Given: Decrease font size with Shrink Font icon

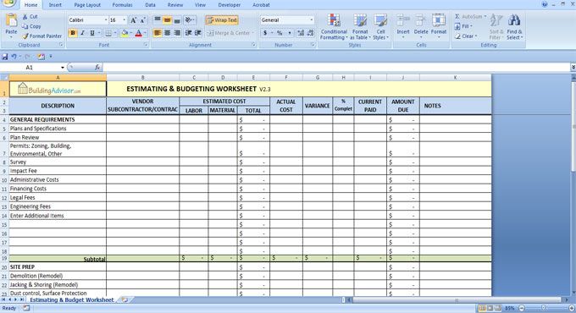Looking at the screenshot, I should (x=142, y=20).
